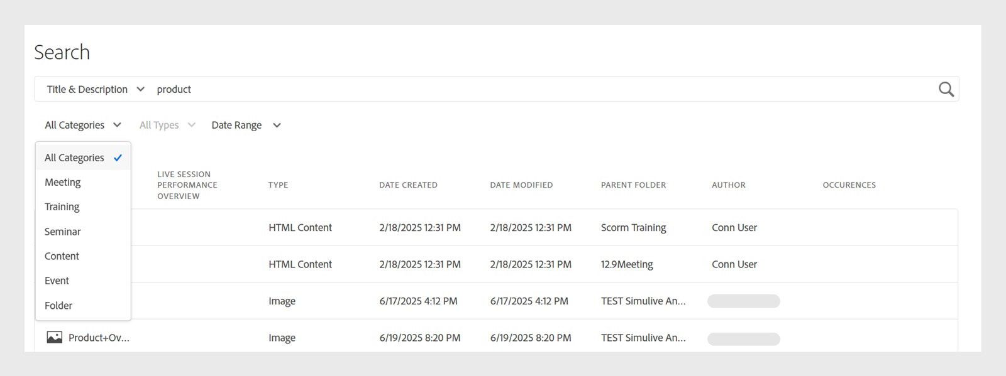Sort by the Date Modified column header
The height and width of the screenshot is (376, 1006).
click(521, 185)
